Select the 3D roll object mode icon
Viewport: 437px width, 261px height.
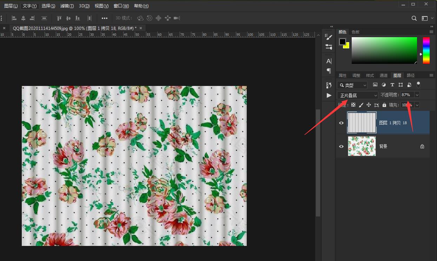tap(150, 18)
